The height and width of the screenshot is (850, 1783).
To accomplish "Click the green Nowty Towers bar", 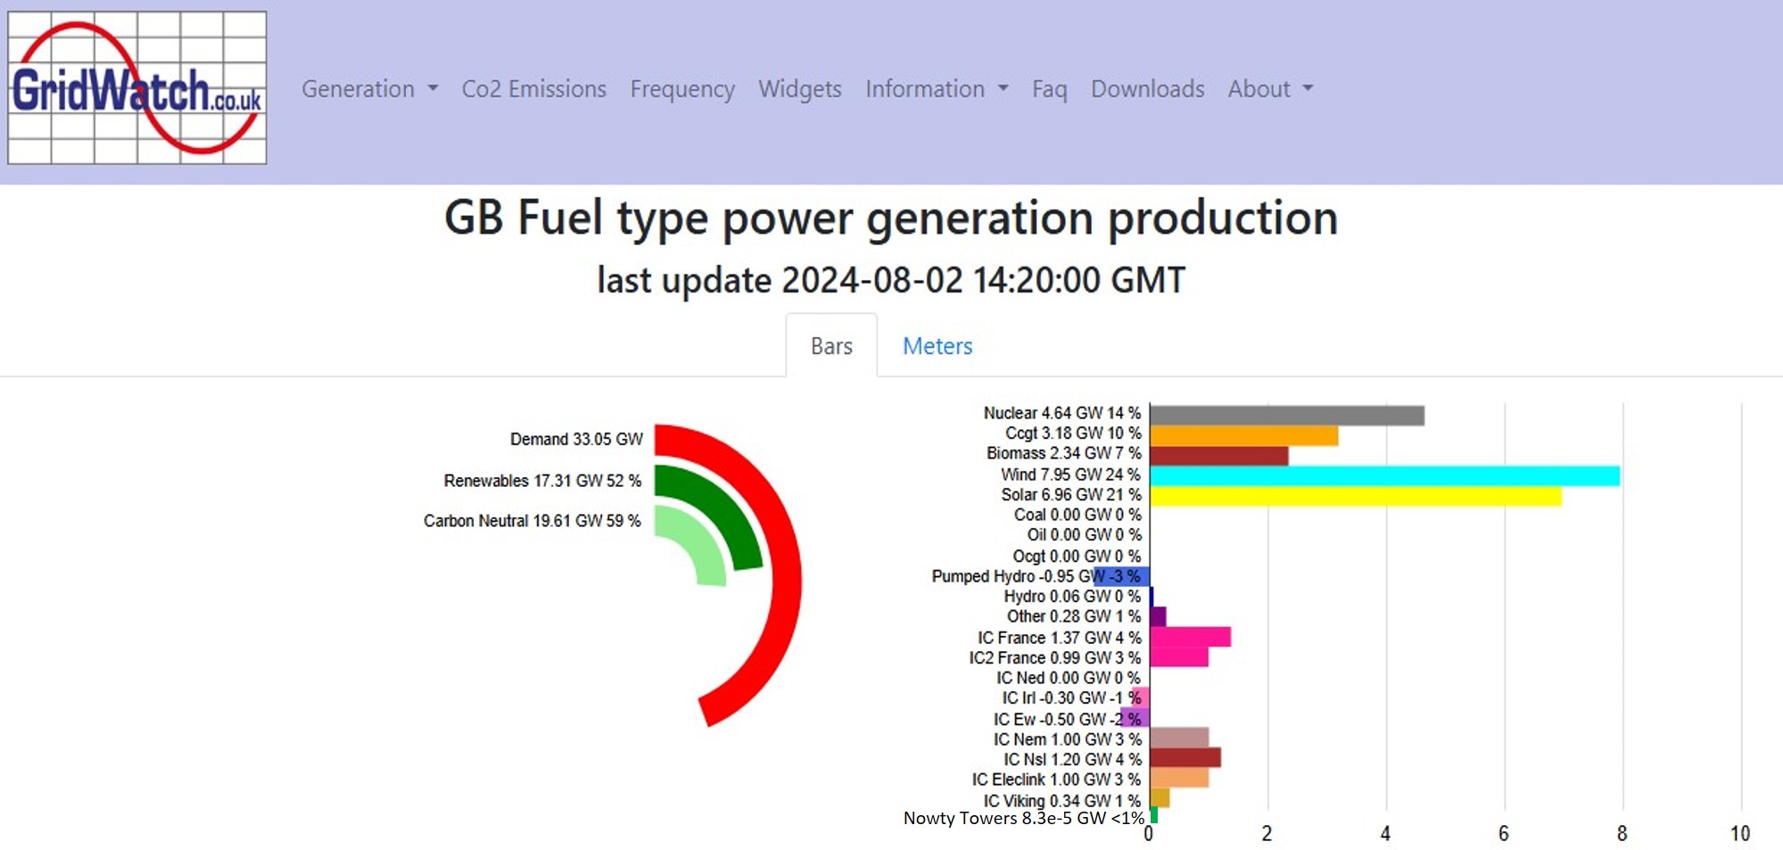I will 1154,815.
